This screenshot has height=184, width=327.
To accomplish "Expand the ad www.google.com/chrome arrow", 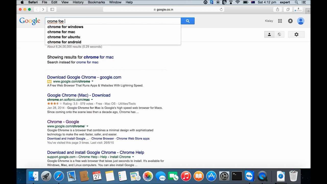I will (x=92, y=81).
